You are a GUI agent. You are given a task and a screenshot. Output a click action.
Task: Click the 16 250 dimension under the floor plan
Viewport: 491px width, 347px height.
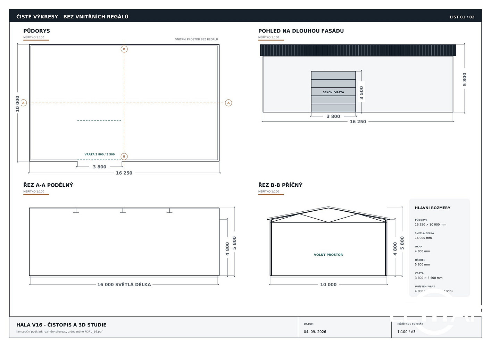[x=124, y=173]
